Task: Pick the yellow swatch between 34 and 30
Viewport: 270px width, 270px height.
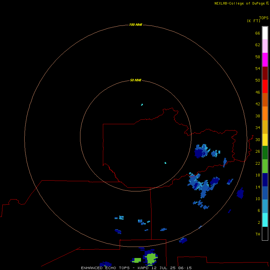Action: [265, 140]
